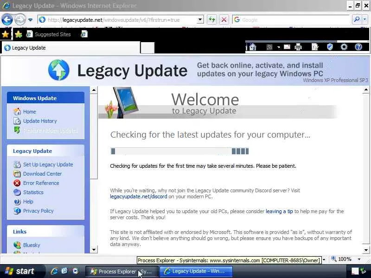Open Bluesky link under Links
The image size is (371, 278).
(32, 245)
